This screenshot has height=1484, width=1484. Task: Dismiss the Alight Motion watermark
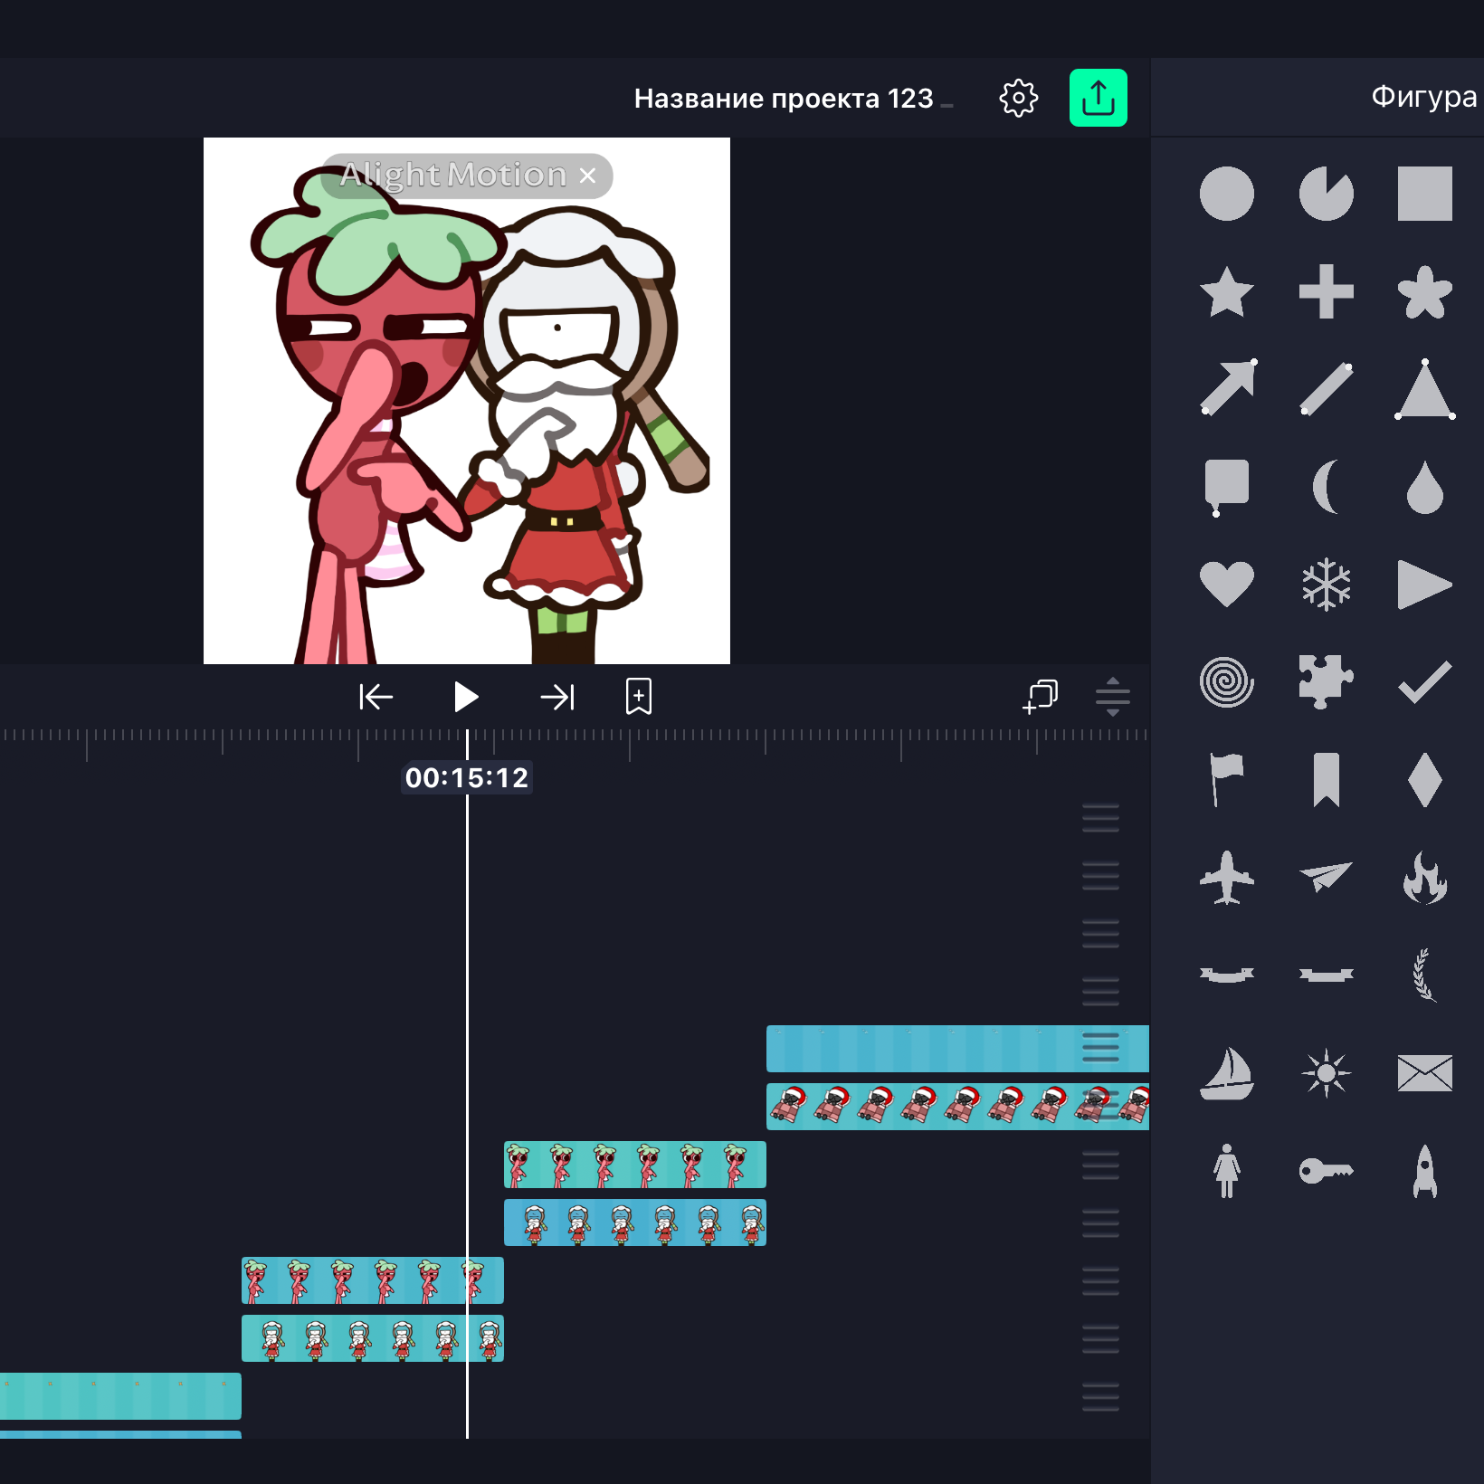[x=588, y=176]
